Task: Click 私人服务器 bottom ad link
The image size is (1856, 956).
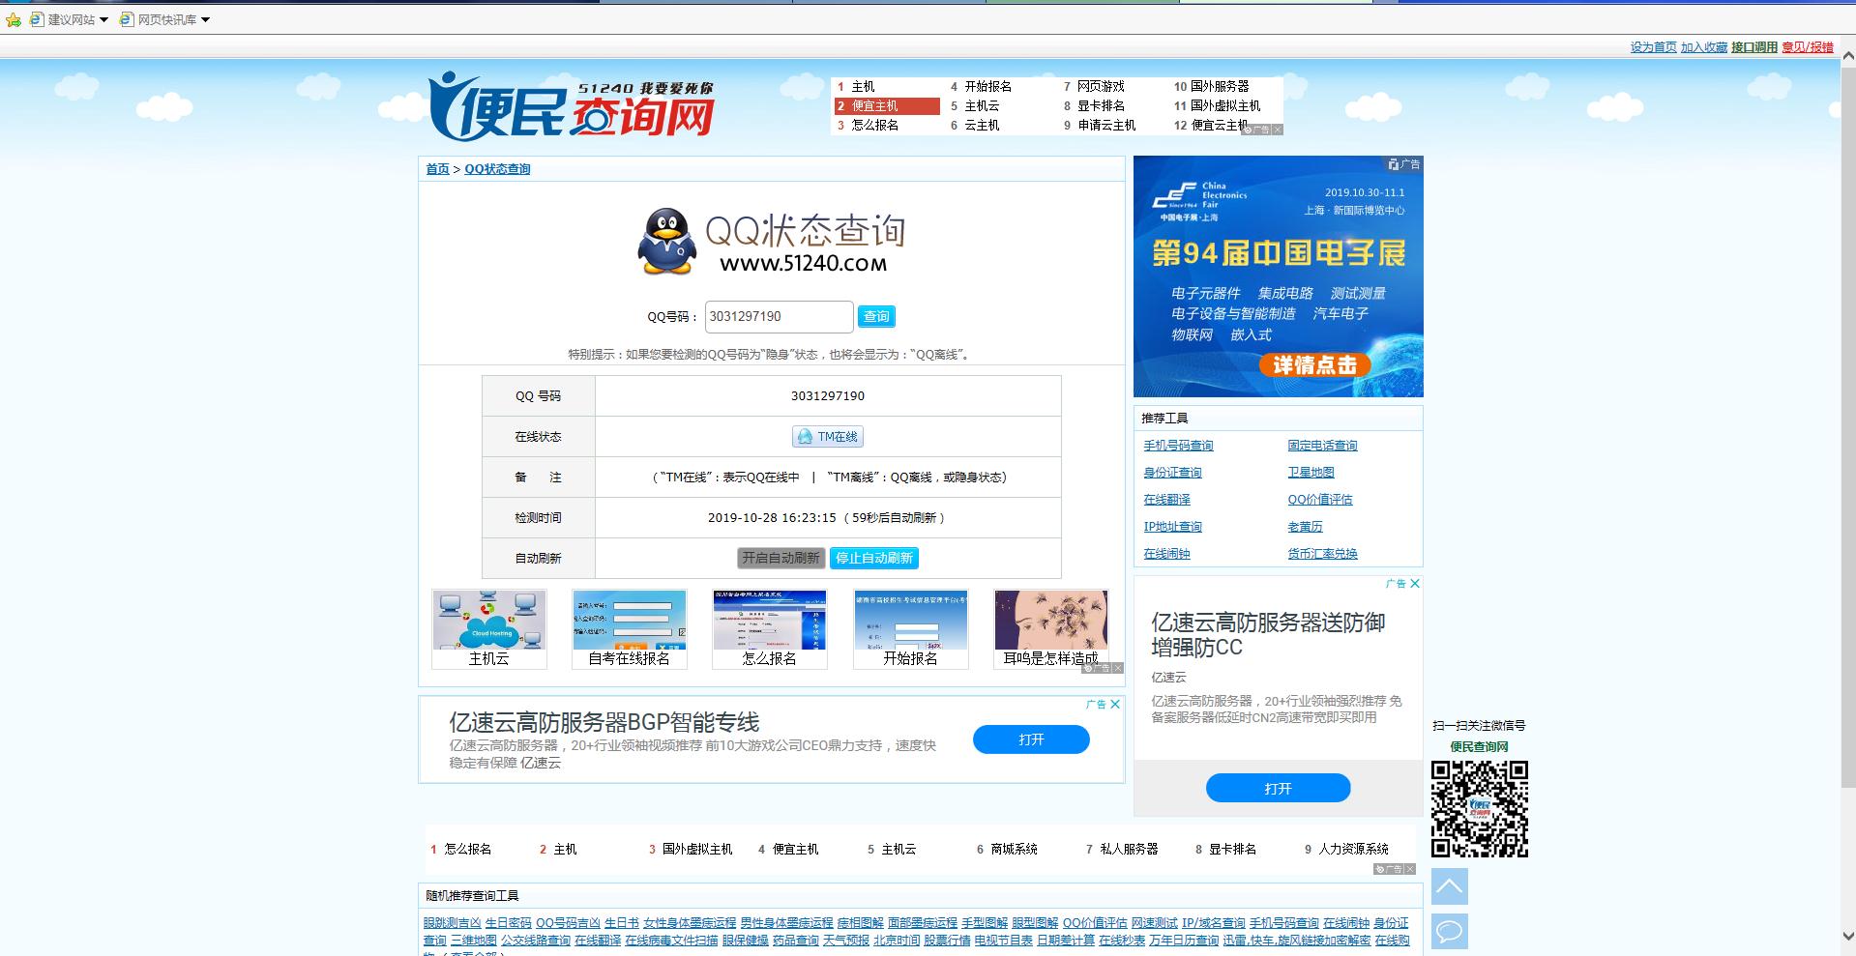Action: click(1129, 850)
